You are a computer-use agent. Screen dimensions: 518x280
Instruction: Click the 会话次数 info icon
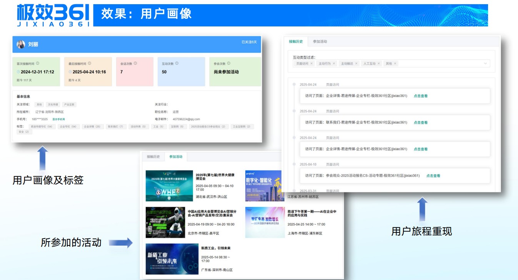[135, 63]
